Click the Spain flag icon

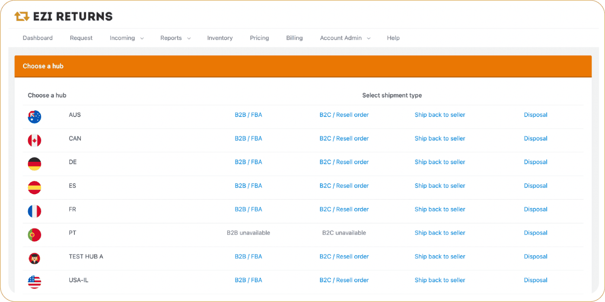click(34, 188)
